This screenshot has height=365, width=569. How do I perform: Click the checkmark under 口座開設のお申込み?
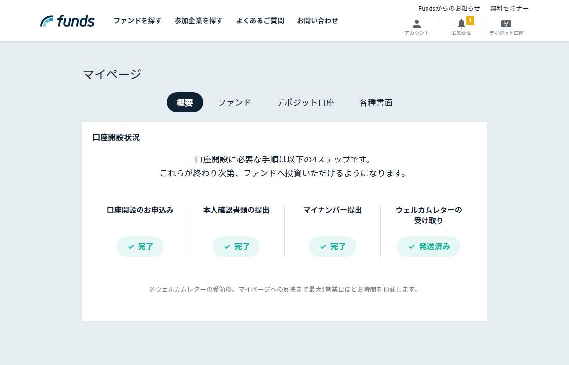[x=131, y=247]
